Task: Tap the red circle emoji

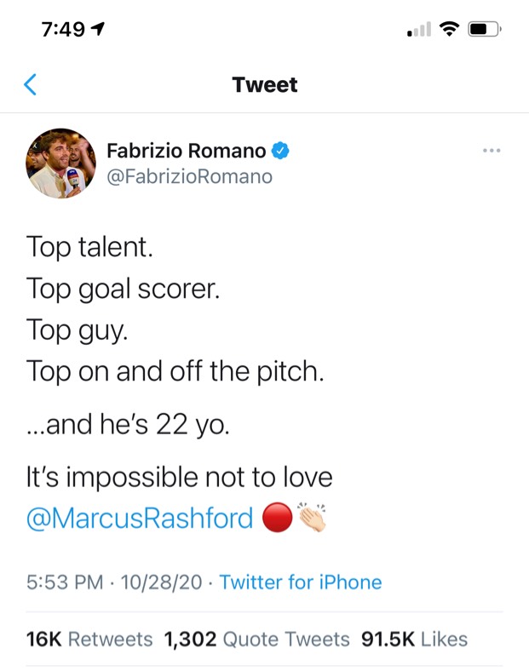Action: [x=277, y=517]
